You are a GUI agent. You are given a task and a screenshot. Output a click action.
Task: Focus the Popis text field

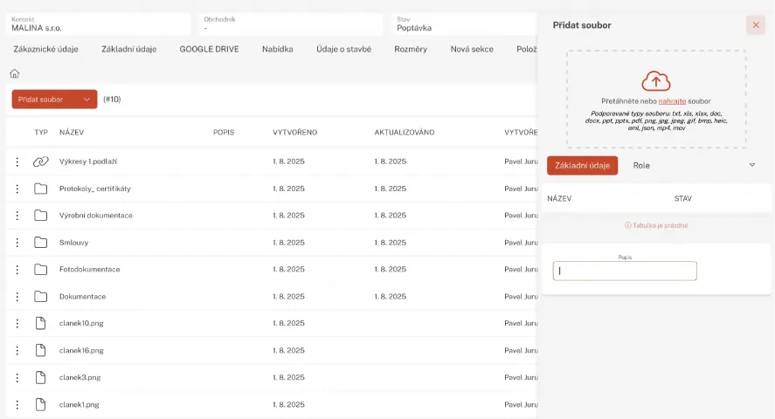pos(625,271)
